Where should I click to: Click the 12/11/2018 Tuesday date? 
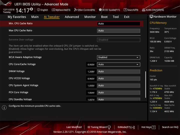[8, 11]
